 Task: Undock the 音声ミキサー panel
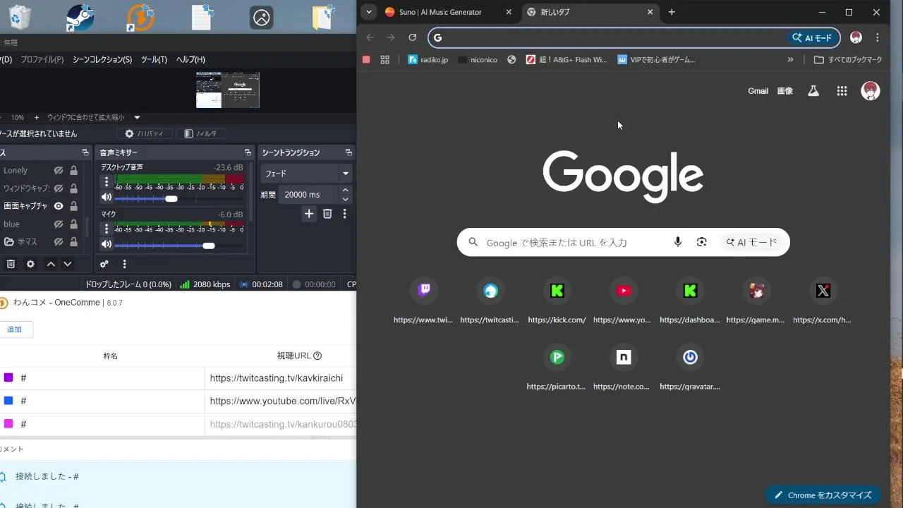tap(248, 152)
